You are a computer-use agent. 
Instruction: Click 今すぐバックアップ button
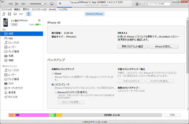pos(131,81)
